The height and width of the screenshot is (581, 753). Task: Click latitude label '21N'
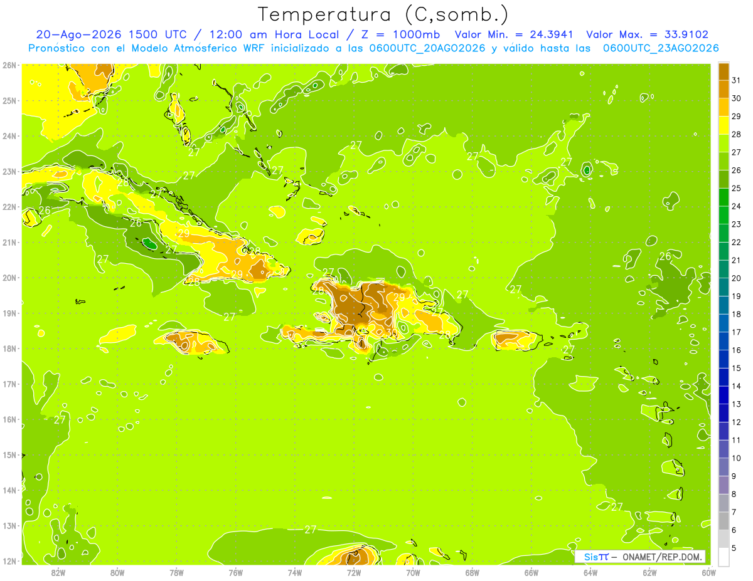[x=9, y=243]
